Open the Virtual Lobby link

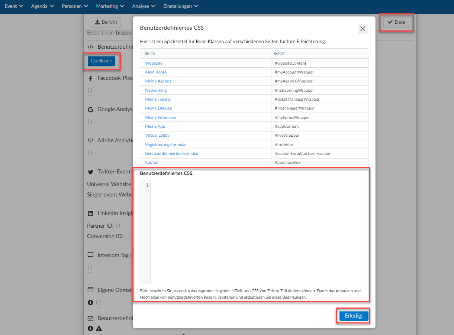[x=157, y=135]
